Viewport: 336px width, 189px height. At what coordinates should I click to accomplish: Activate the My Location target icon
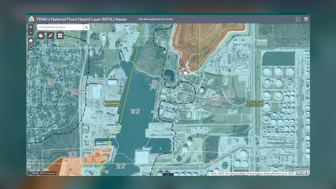click(x=31, y=47)
